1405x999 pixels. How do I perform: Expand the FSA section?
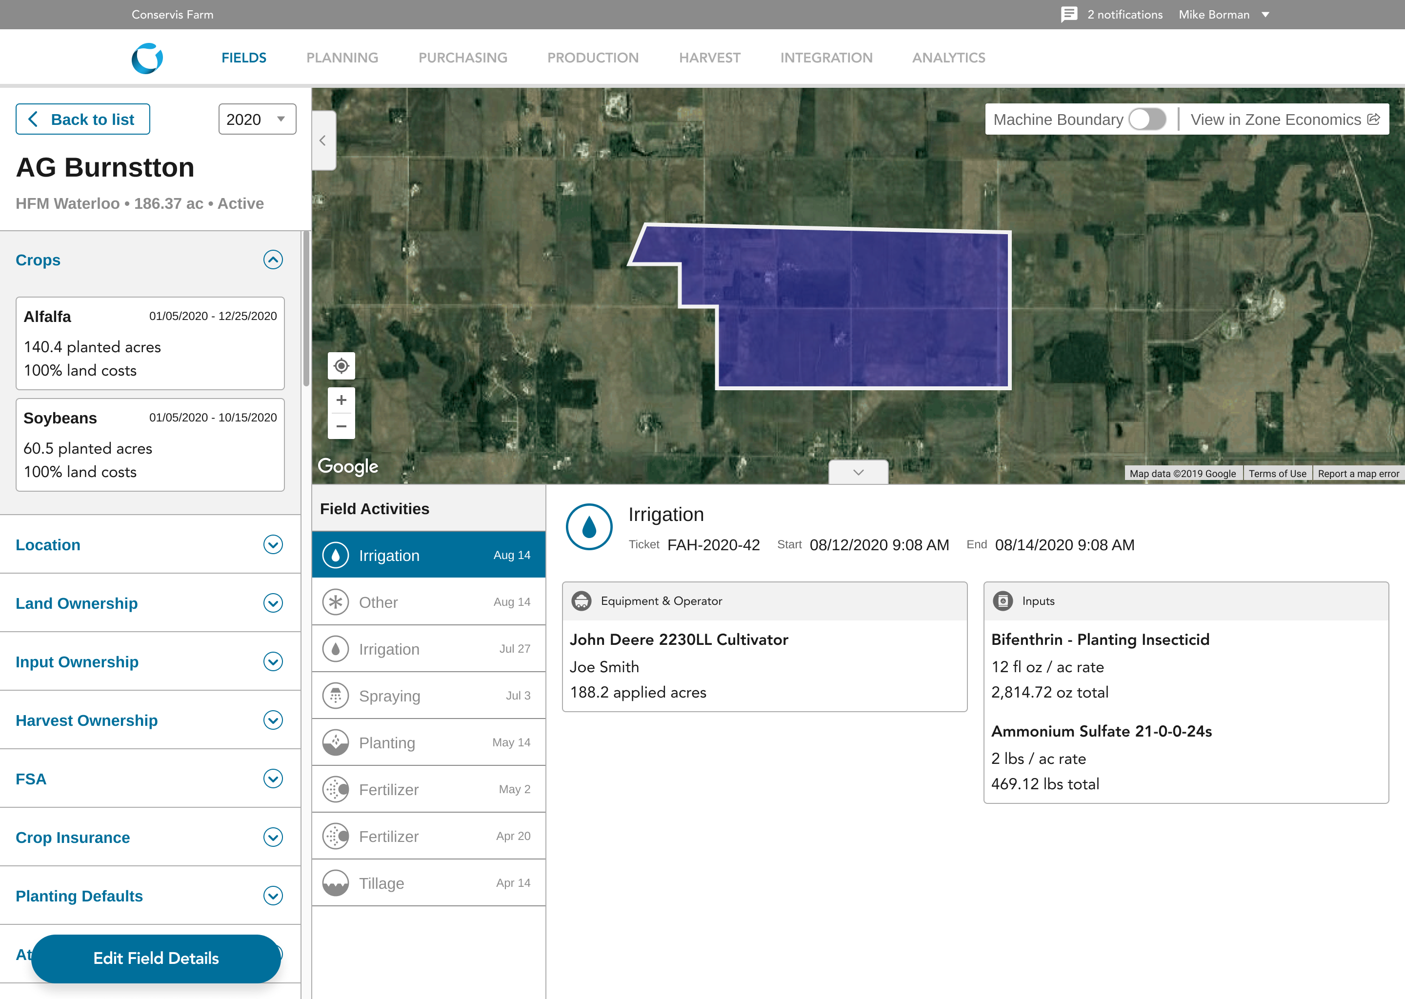pos(273,778)
